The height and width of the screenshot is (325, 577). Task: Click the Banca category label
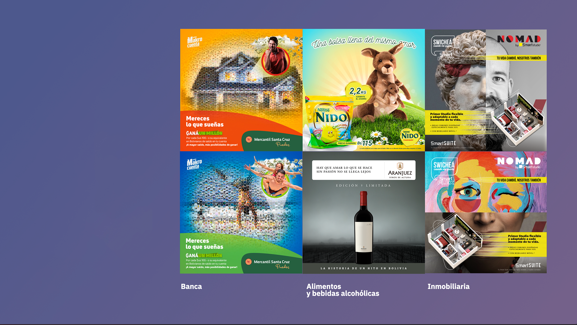[191, 287]
